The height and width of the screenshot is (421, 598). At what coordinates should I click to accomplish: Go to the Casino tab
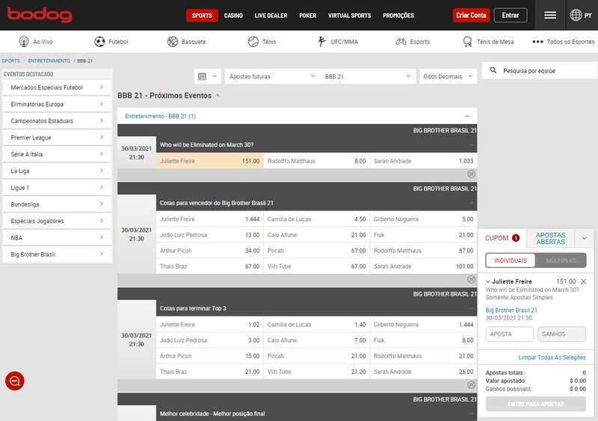[x=233, y=16]
